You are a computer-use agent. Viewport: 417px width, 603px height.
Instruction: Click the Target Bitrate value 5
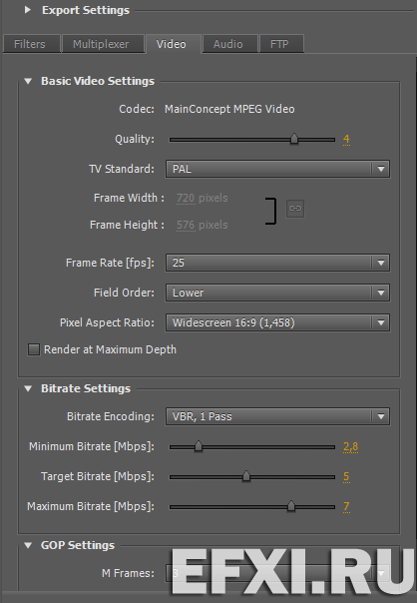point(346,476)
